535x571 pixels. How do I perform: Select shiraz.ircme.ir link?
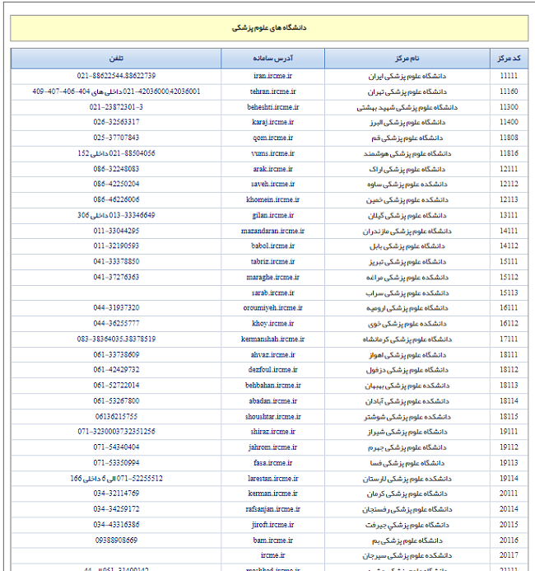click(x=272, y=432)
